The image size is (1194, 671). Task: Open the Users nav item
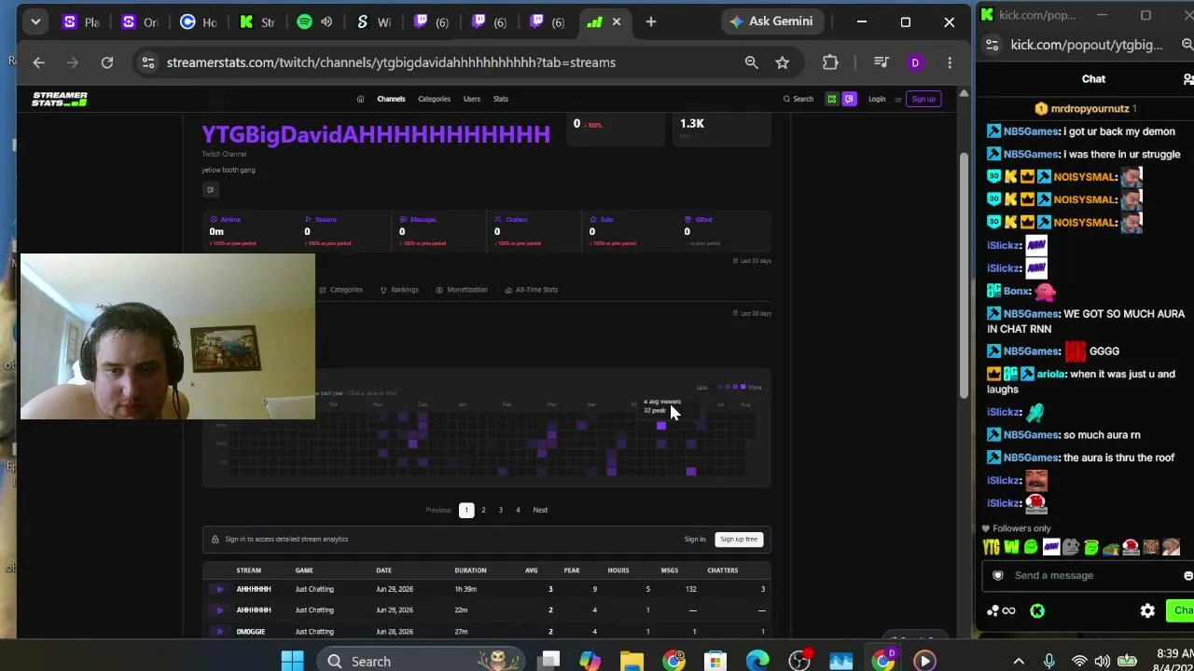pyautogui.click(x=472, y=99)
